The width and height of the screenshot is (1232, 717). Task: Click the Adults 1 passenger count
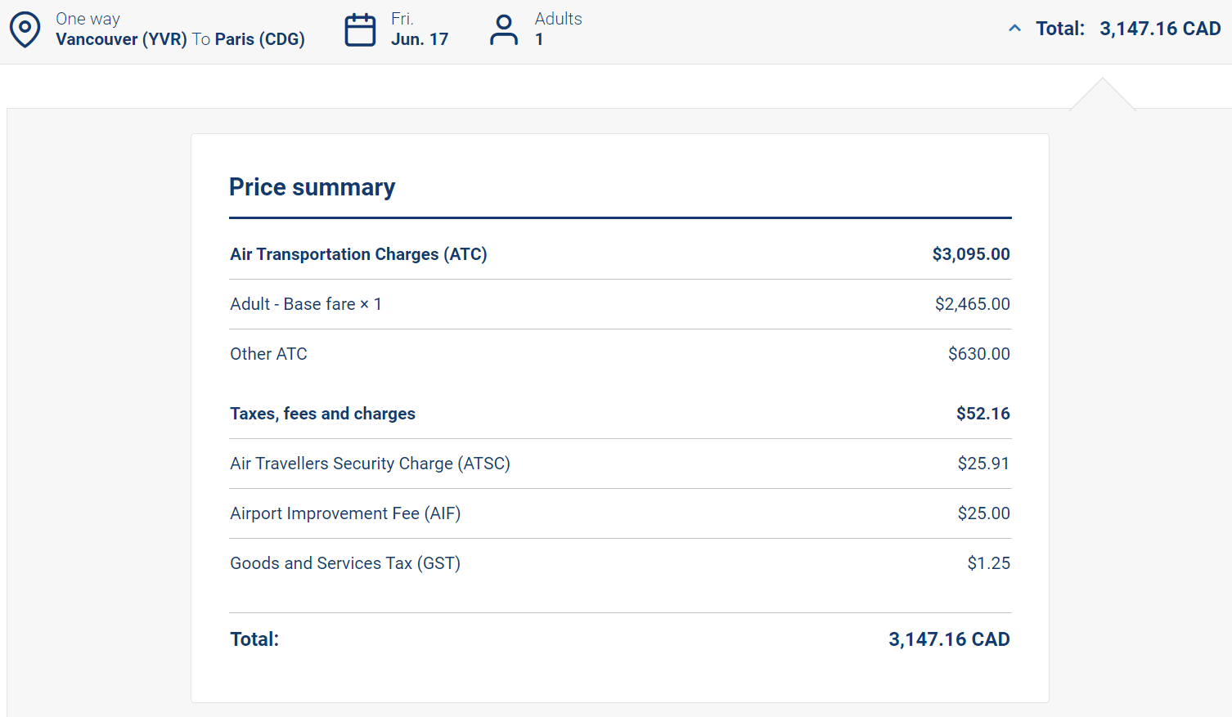(x=558, y=29)
